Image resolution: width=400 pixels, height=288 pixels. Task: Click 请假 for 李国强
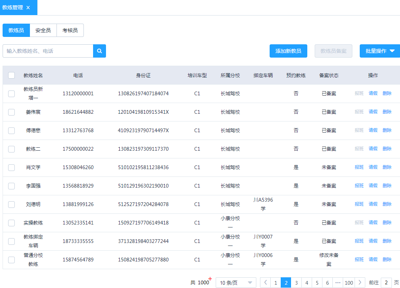(373, 185)
